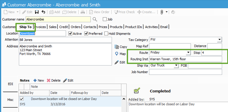Viewport: 228px width, 112px height.
Task: Save the record with the floppy disk icon
Action: (x=37, y=12)
